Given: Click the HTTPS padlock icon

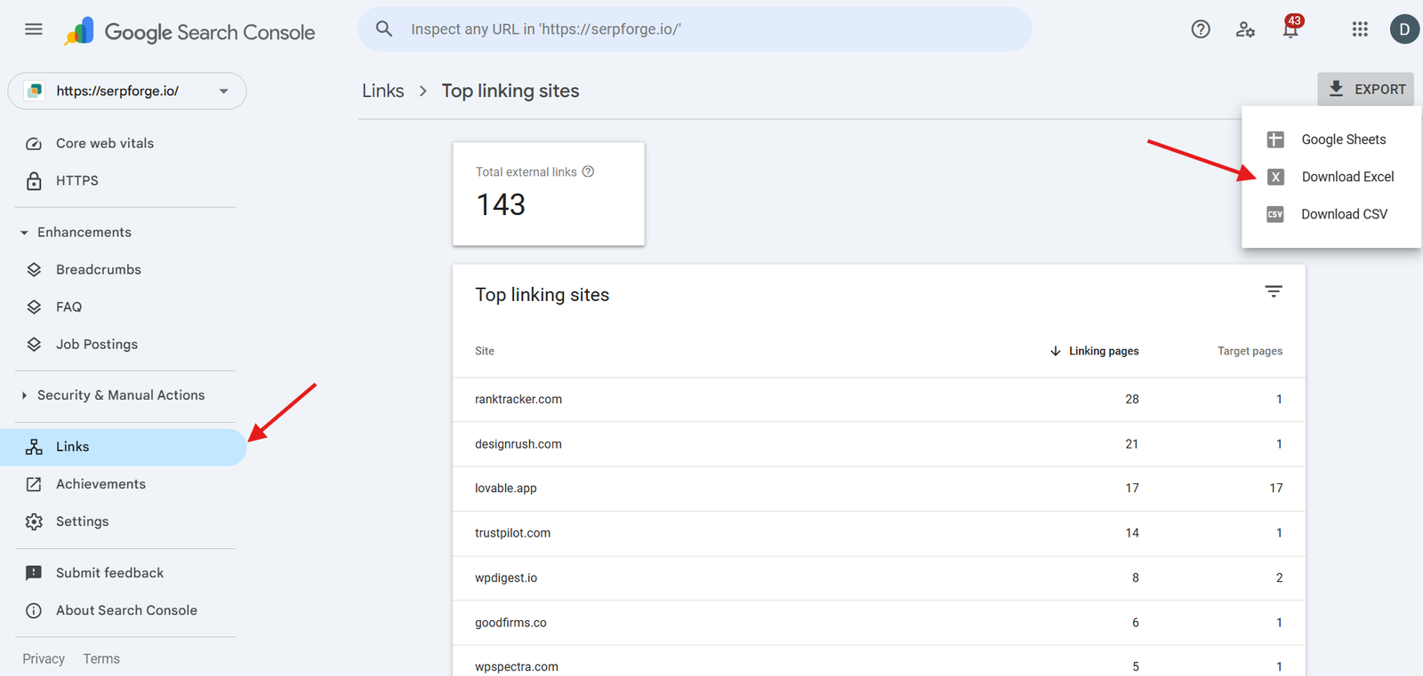Looking at the screenshot, I should click(x=34, y=181).
